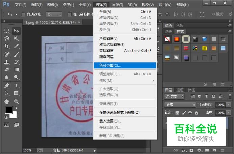Image resolution: width=234 pixels, height=154 pixels.
Task: Open the 图像(I) menu
Action: coord(52,5)
